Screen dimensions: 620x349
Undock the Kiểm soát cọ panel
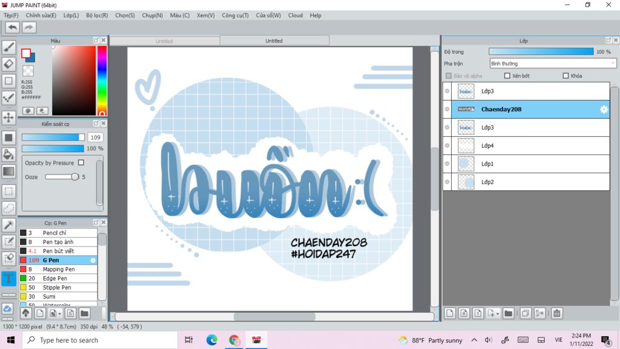96,124
